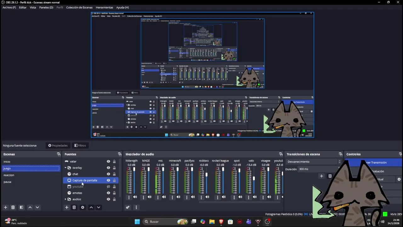Select the reaccion scene
The height and width of the screenshot is (227, 403).
31,175
